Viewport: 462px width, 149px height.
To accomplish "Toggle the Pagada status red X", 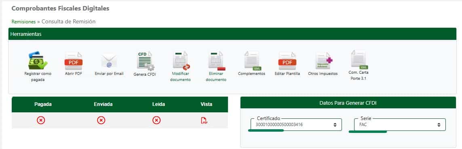I will click(x=41, y=120).
